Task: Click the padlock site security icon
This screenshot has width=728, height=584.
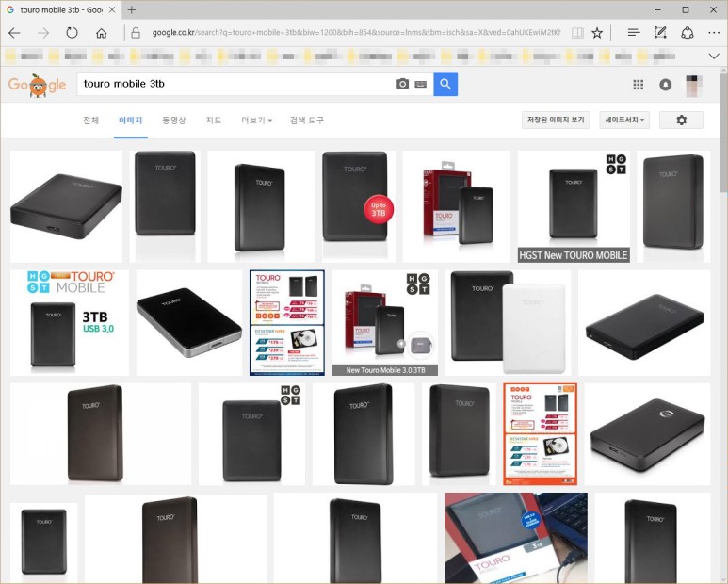Action: pyautogui.click(x=136, y=33)
